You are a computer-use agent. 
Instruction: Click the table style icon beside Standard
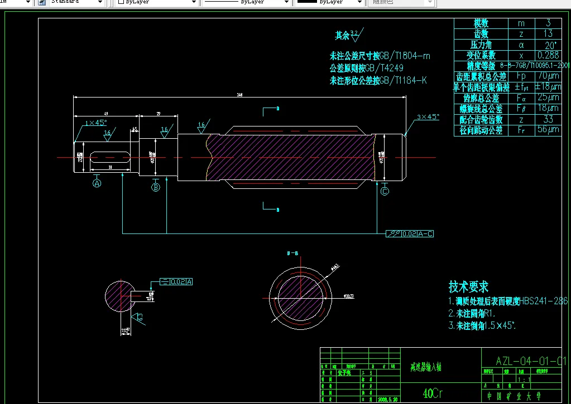point(42,2)
